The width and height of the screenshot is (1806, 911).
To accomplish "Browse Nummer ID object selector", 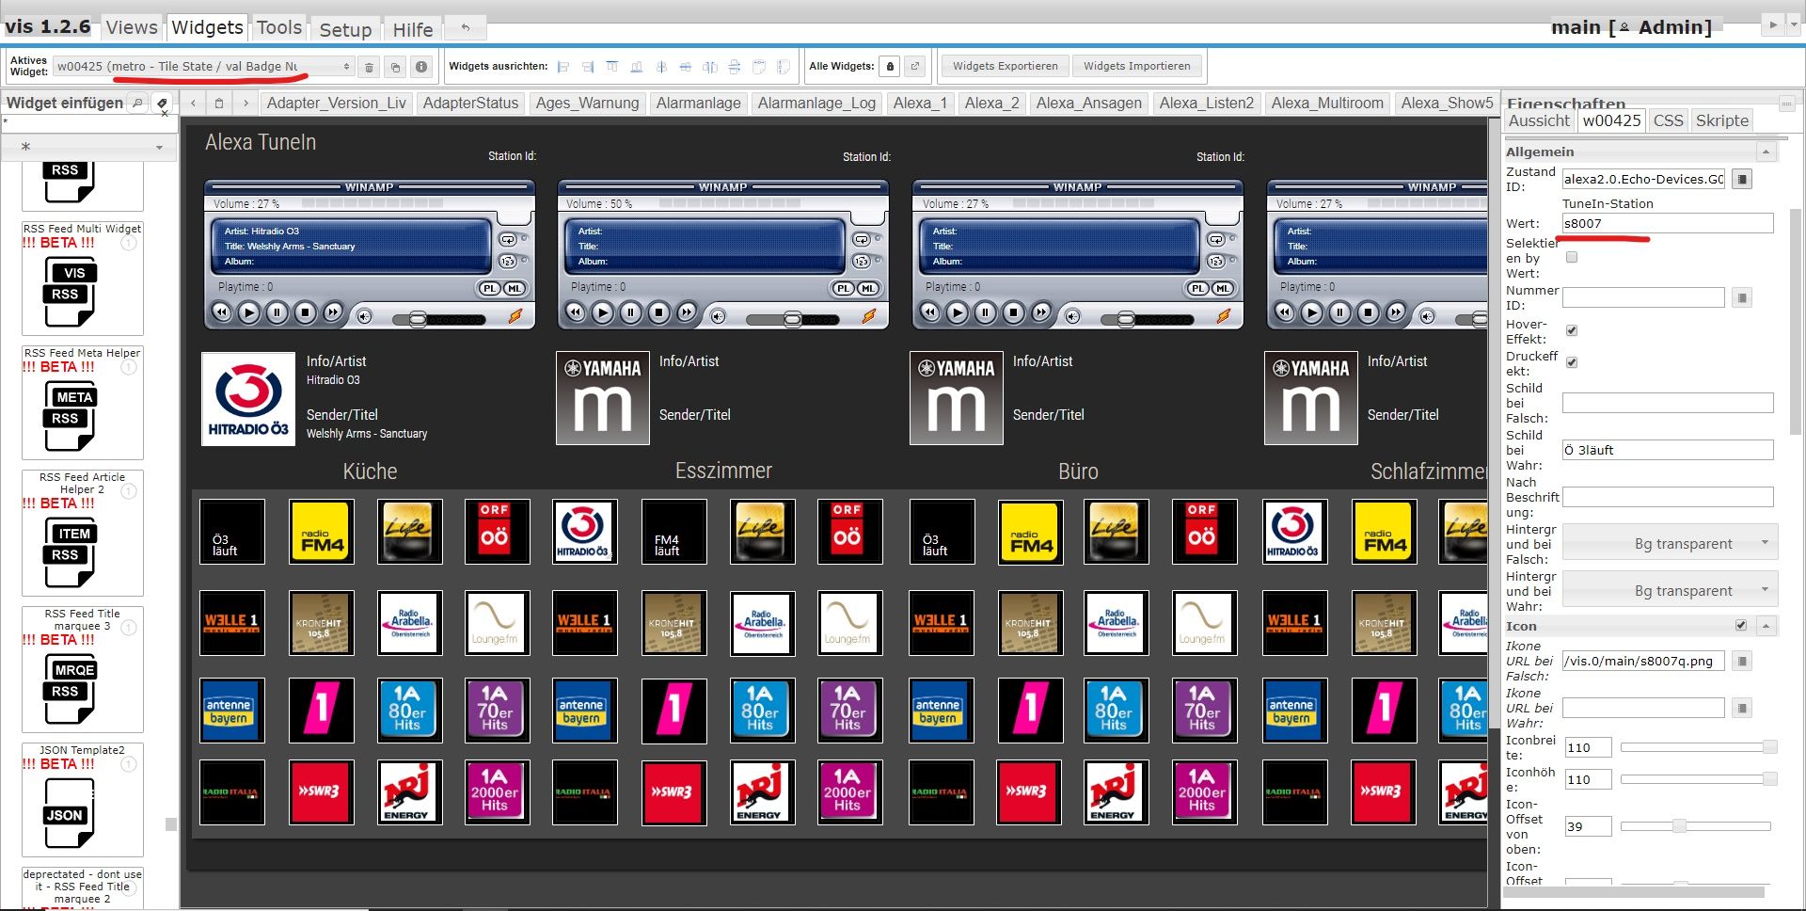I will [1742, 297].
